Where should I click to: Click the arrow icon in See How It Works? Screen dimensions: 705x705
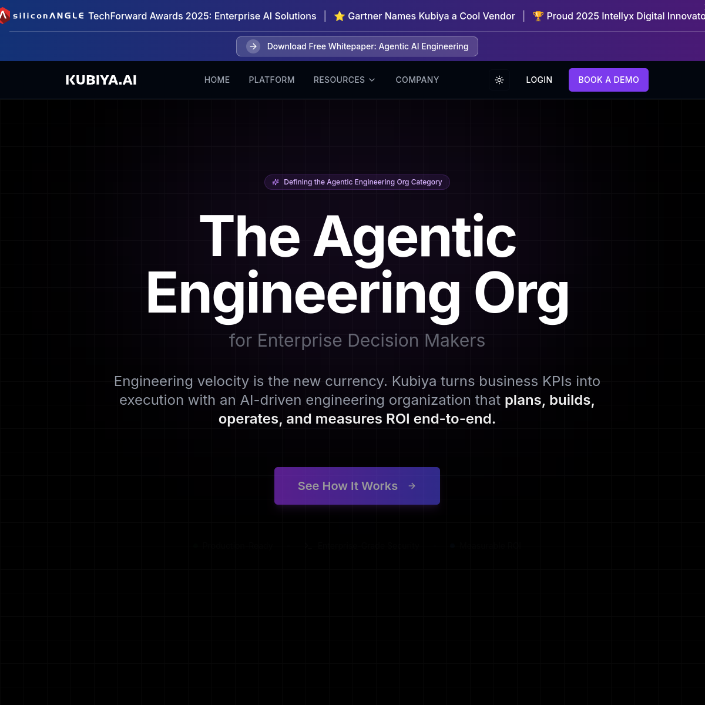[x=412, y=486]
